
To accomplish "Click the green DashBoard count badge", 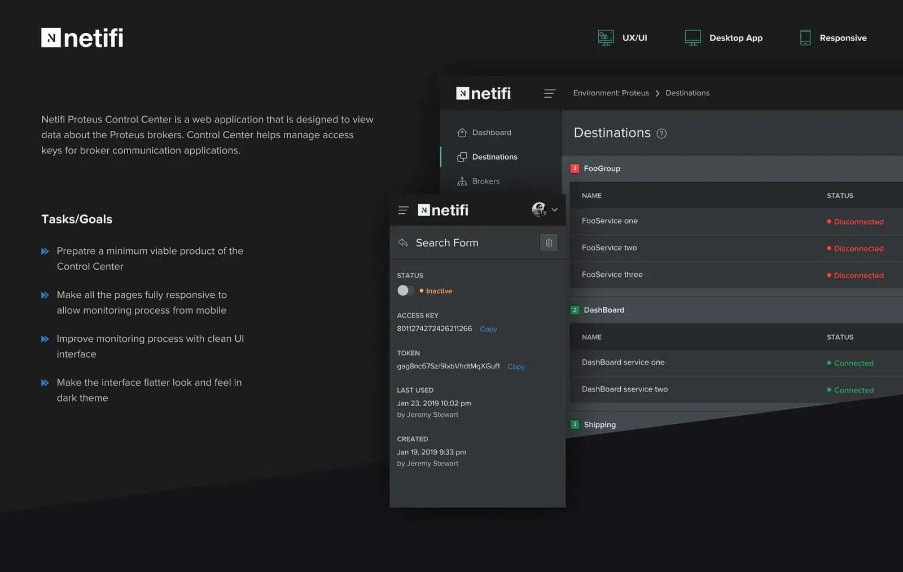I will (x=575, y=310).
